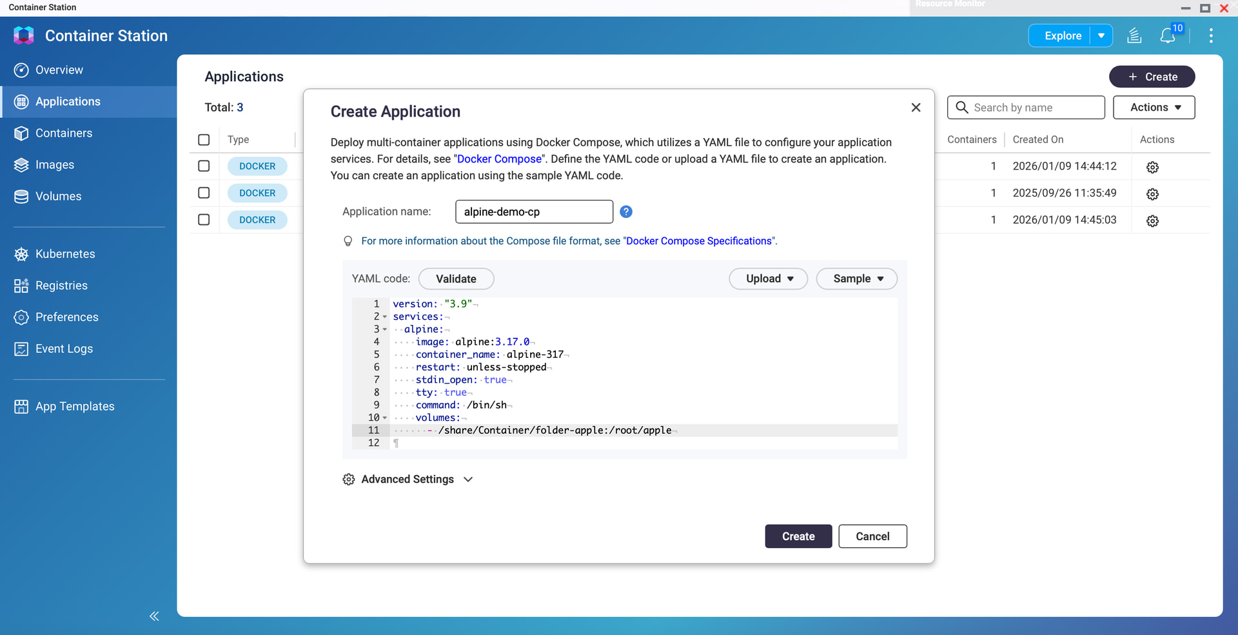1238x635 pixels.
Task: Click the Application name help icon
Action: [x=625, y=212]
